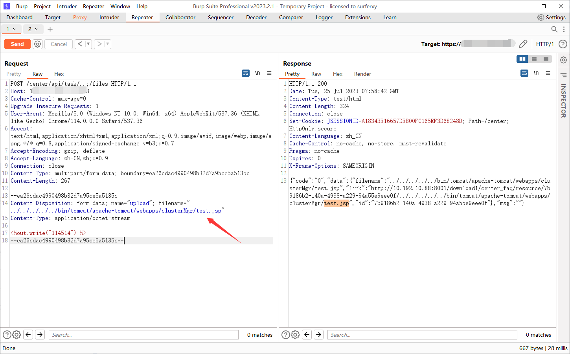Image resolution: width=570 pixels, height=354 pixels.
Task: Open the Burp menu
Action: tap(22, 6)
